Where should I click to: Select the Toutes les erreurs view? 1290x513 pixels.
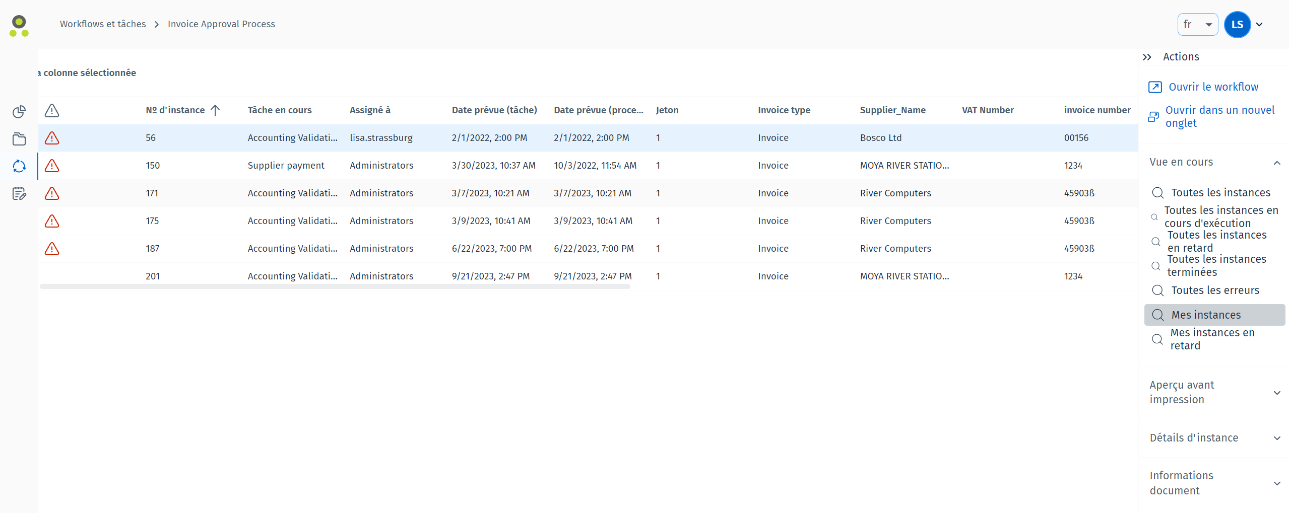1215,290
